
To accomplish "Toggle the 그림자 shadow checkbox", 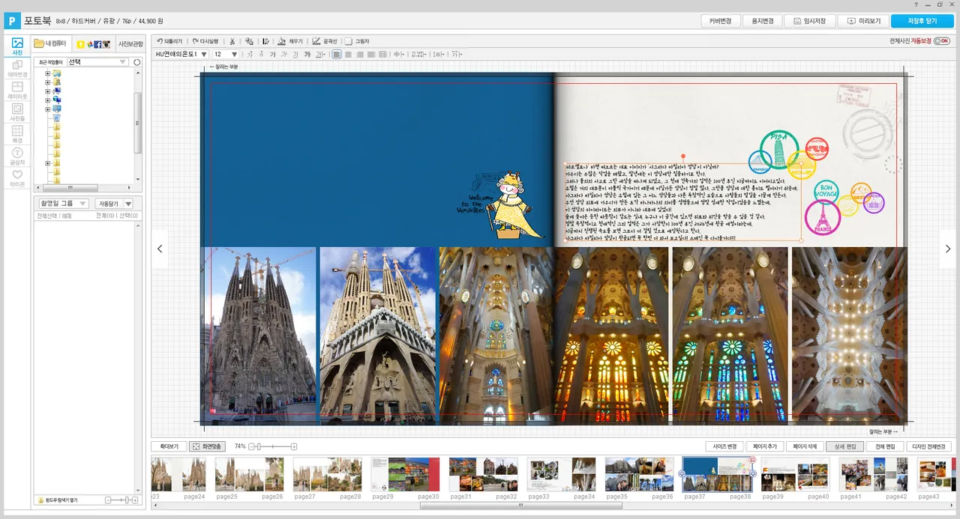I will click(x=349, y=41).
